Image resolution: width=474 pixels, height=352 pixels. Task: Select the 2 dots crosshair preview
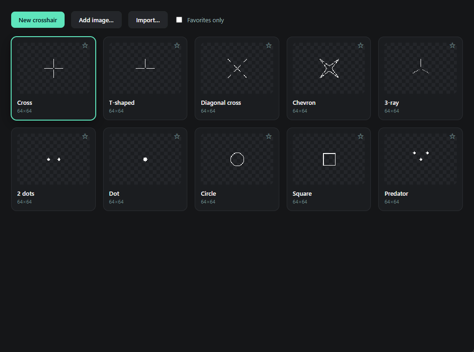[53, 159]
